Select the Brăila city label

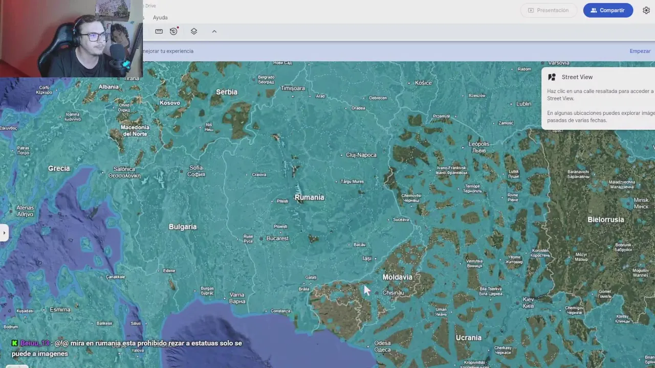pyautogui.click(x=304, y=289)
